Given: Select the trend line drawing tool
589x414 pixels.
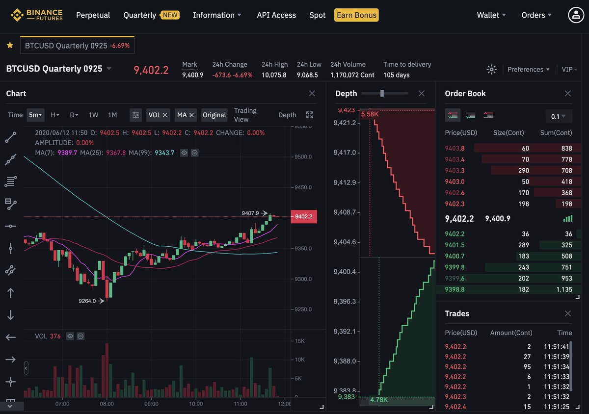Looking at the screenshot, I should (11, 137).
